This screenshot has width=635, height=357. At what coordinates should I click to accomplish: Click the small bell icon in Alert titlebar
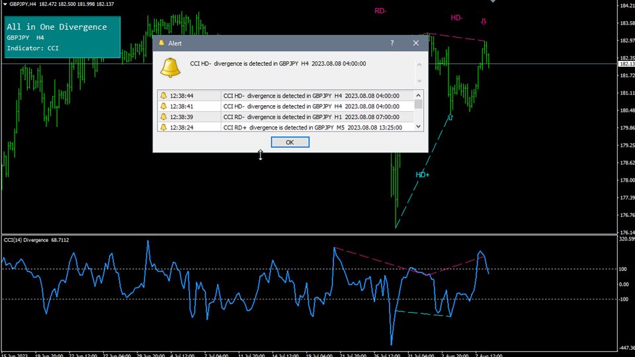tap(161, 43)
